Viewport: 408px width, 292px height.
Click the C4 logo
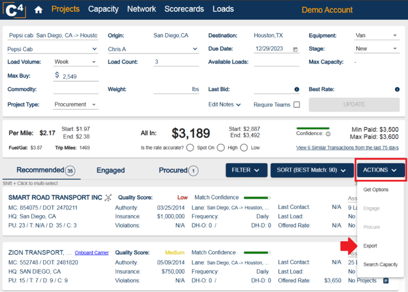pyautogui.click(x=14, y=9)
